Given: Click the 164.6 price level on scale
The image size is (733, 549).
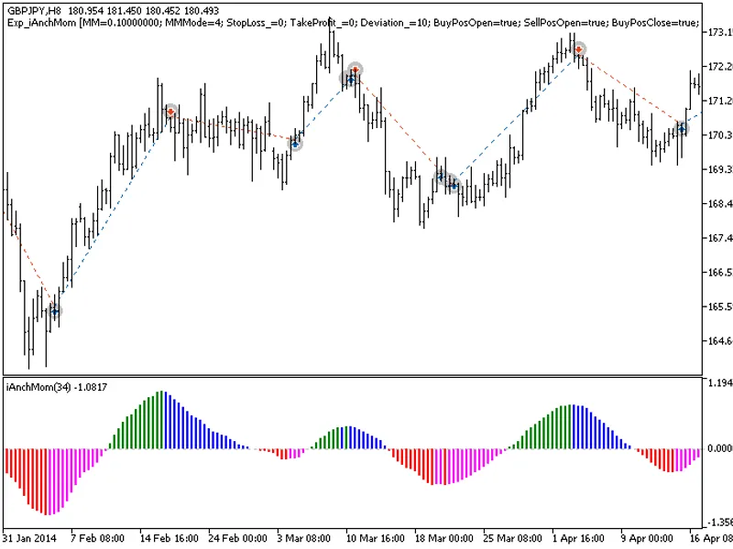Looking at the screenshot, I should pos(720,340).
